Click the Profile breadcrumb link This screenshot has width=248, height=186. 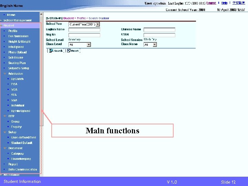click(81, 18)
